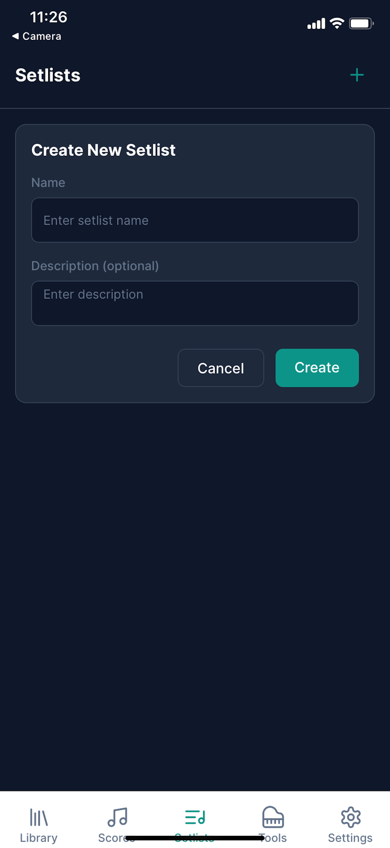Screen dimensions: 390x848
Task: Focus the Enter description text area
Action: click(195, 303)
